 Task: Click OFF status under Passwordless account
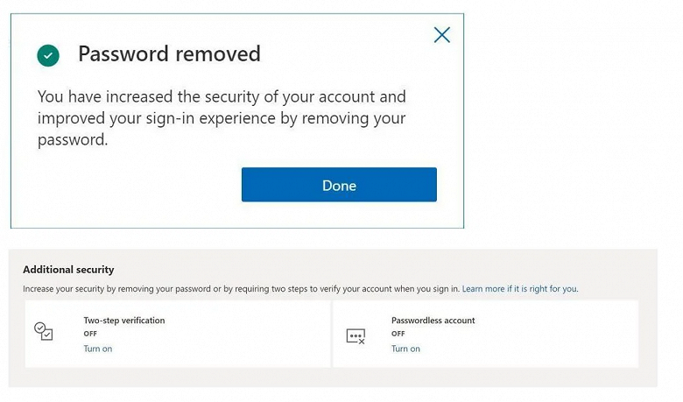398,334
